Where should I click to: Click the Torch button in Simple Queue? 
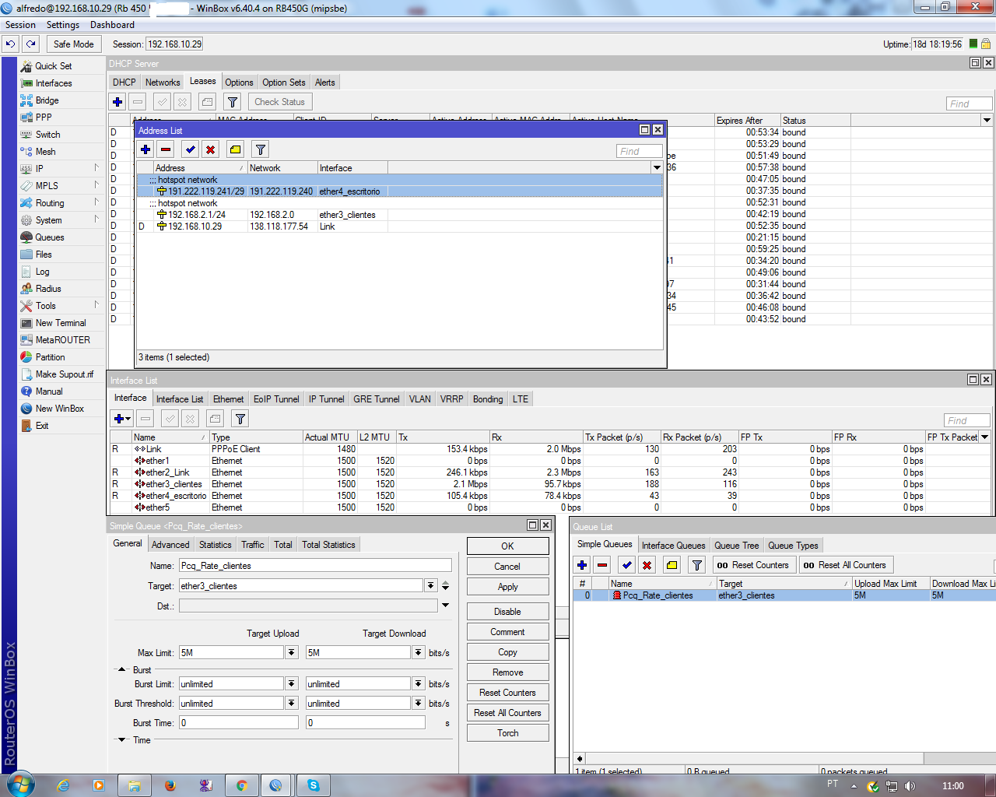507,733
